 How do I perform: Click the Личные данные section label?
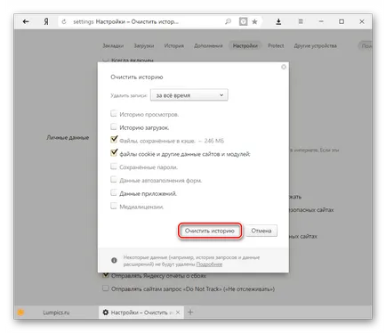(68, 137)
